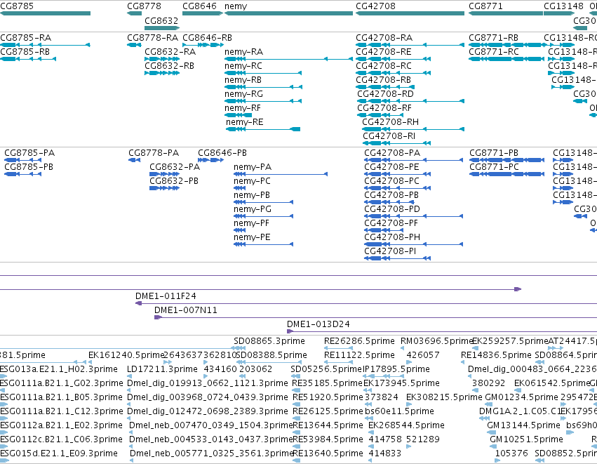Viewport: 597px width, 464px height.
Task: Select protein CG8785-PA
Action: pos(23,160)
